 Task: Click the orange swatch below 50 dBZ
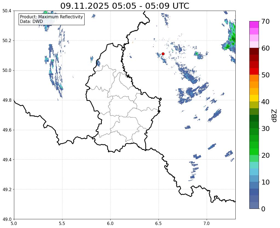click(x=254, y=78)
